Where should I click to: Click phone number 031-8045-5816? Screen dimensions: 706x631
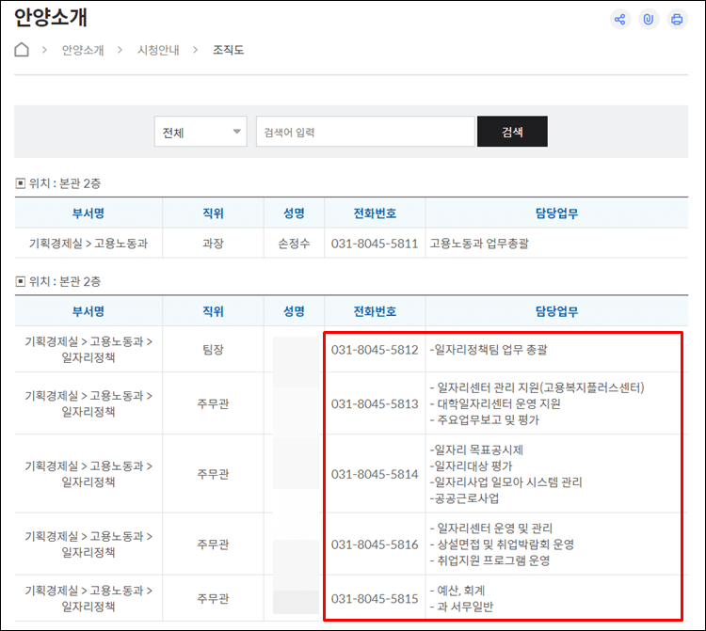click(x=375, y=544)
